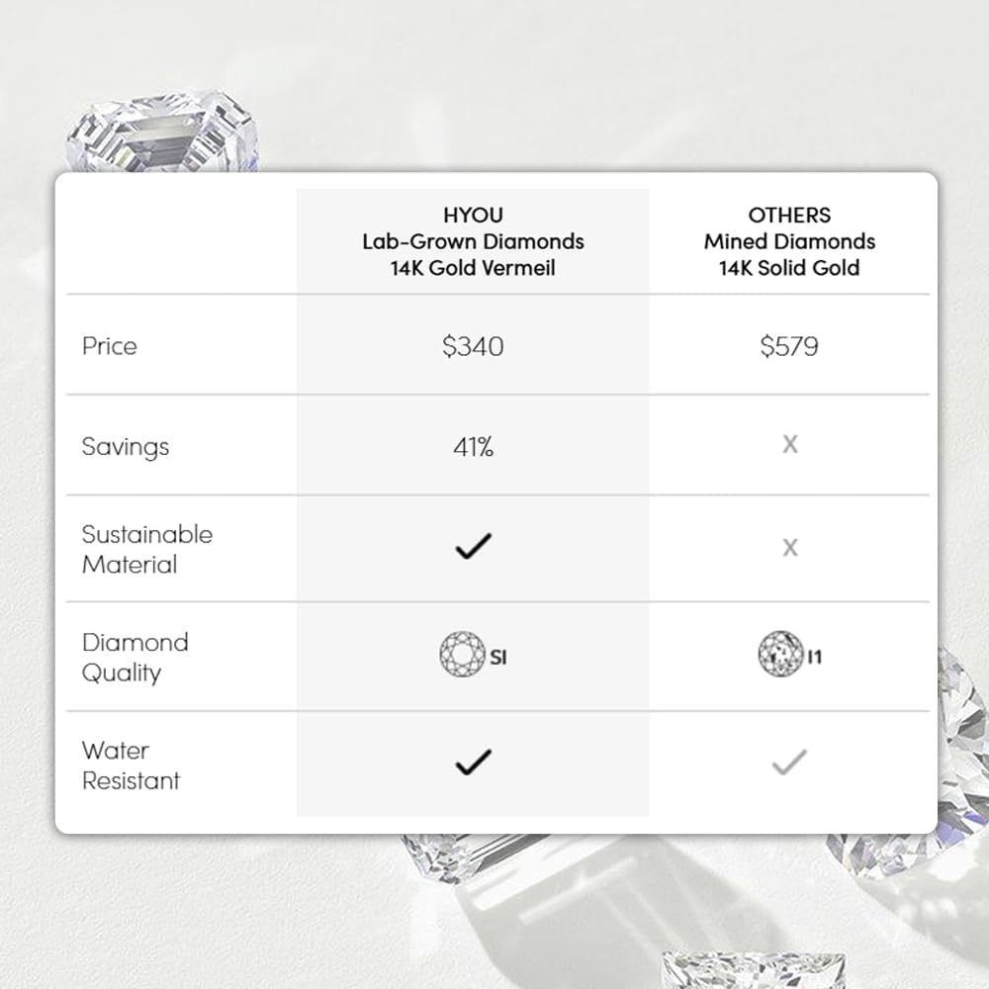The height and width of the screenshot is (989, 989).
Task: Click the SI diamond clarity icon
Action: (x=462, y=655)
